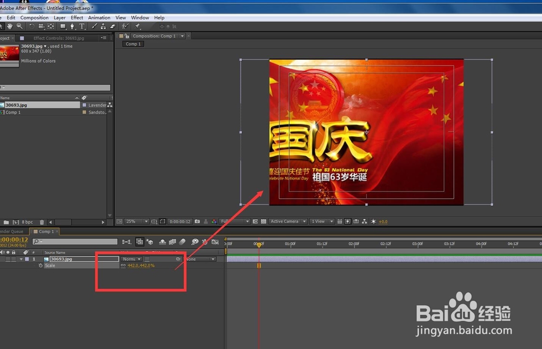This screenshot has height=349, width=542.
Task: Select the Zoom magnifier tool
Action: point(20,26)
